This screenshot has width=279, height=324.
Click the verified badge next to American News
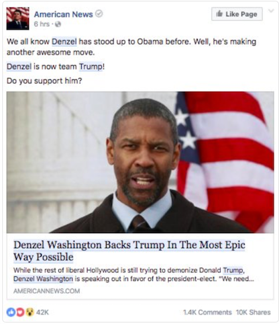click(99, 14)
